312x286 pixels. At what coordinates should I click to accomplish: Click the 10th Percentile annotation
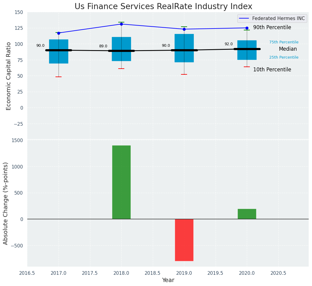pyautogui.click(x=272, y=70)
